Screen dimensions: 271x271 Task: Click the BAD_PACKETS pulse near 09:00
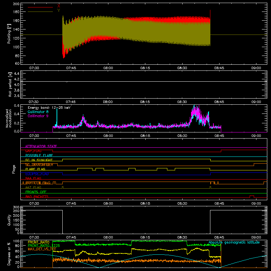(252, 196)
